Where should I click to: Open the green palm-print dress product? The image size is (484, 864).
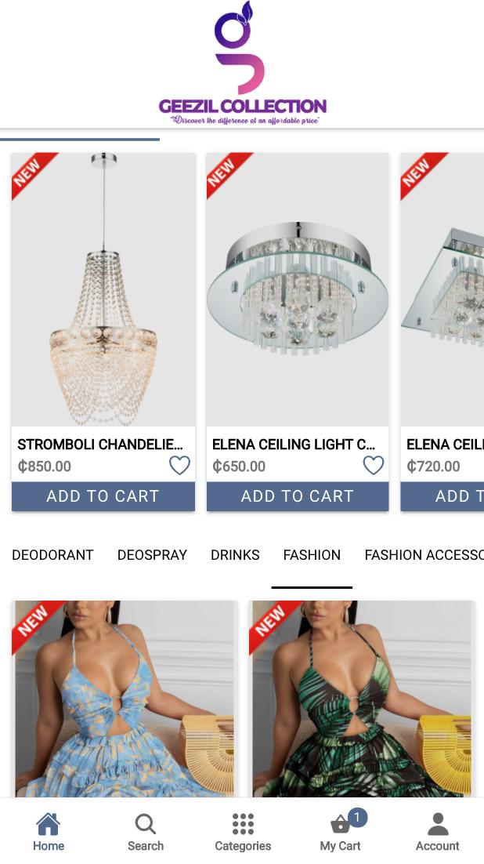[363, 699]
